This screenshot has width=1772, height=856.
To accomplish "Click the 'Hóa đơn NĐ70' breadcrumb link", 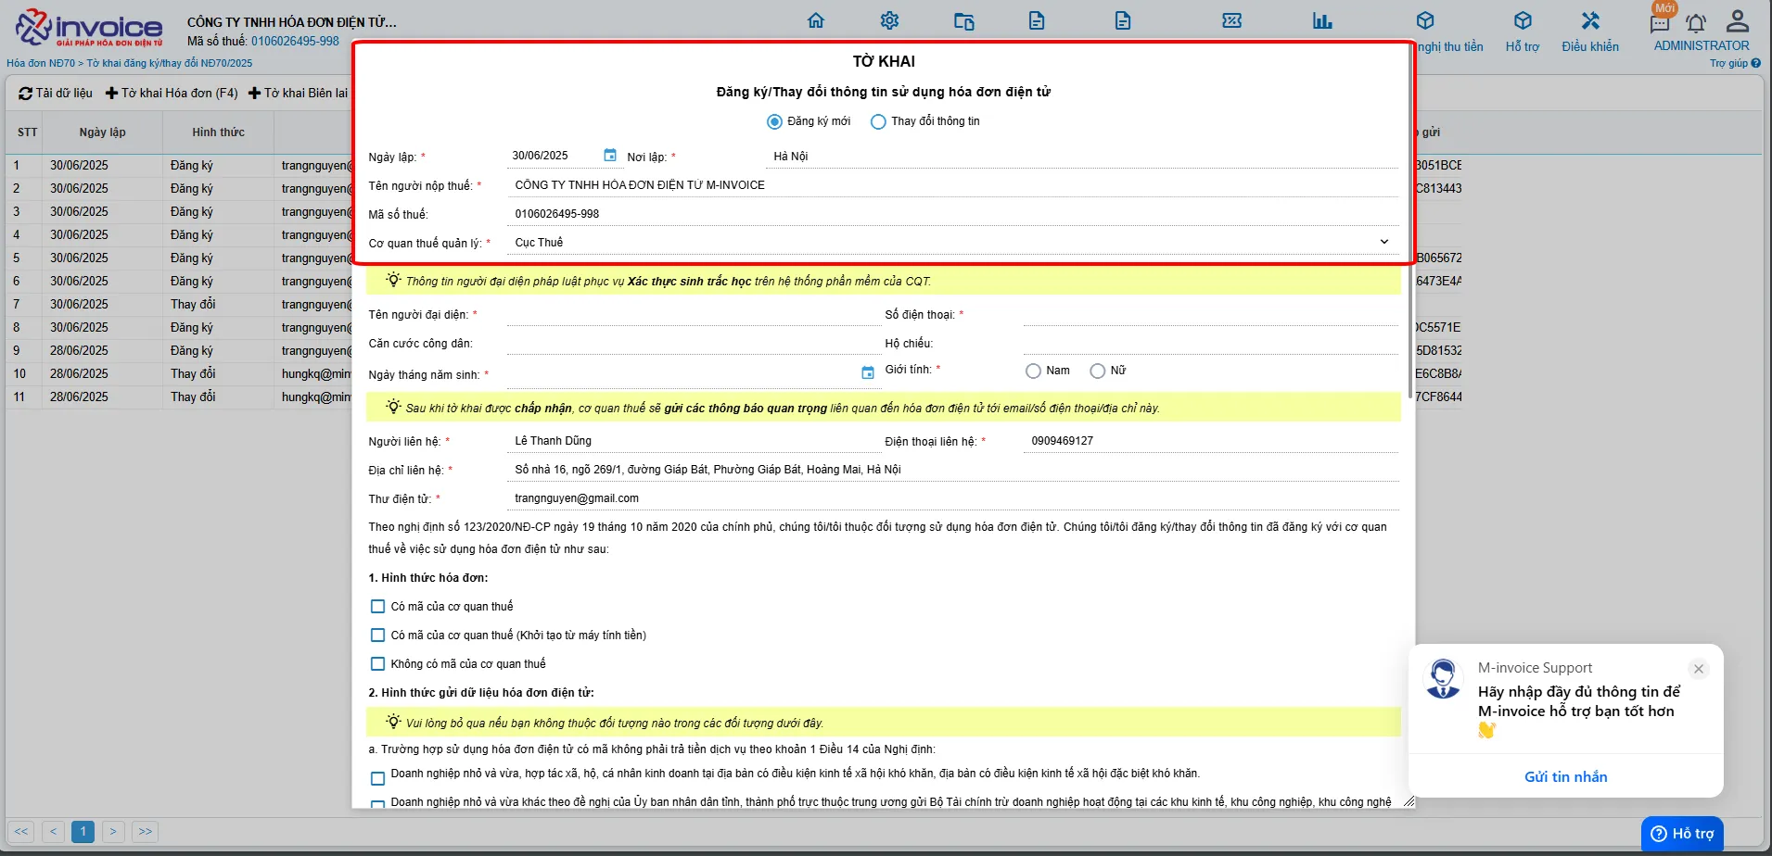I will coord(41,63).
